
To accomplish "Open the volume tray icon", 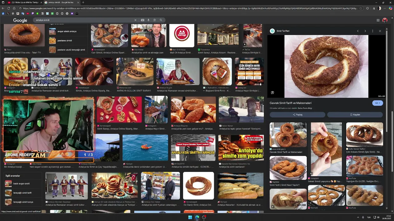I will pyautogui.click(x=379, y=217).
